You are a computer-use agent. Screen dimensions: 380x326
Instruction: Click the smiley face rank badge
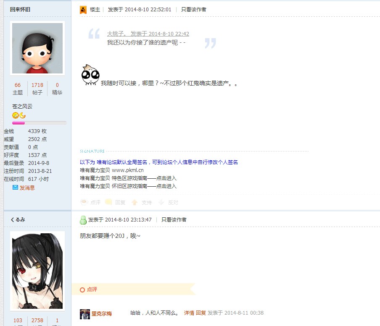click(x=15, y=115)
